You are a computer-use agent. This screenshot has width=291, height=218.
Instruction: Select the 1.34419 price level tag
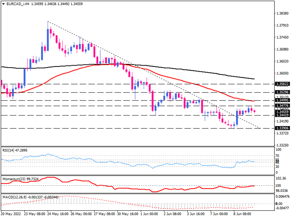tap(282, 115)
